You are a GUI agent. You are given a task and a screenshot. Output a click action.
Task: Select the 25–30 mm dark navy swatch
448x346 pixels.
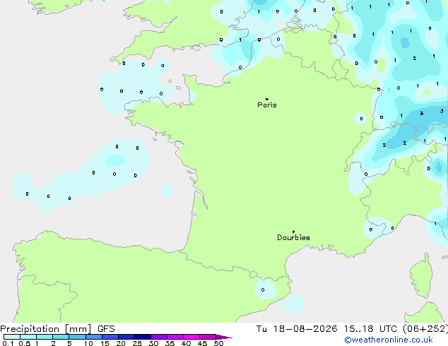[x=143, y=337]
